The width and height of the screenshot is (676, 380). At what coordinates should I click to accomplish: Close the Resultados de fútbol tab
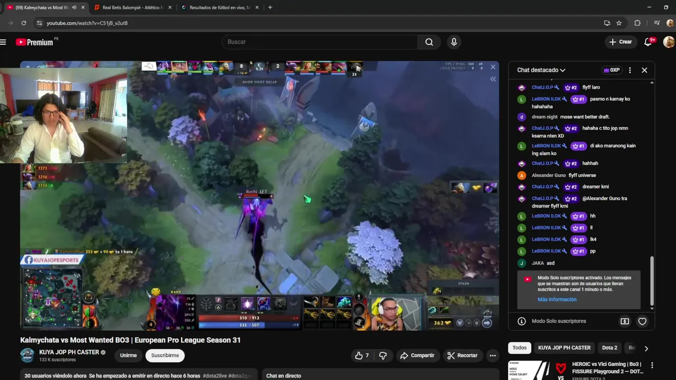257,7
